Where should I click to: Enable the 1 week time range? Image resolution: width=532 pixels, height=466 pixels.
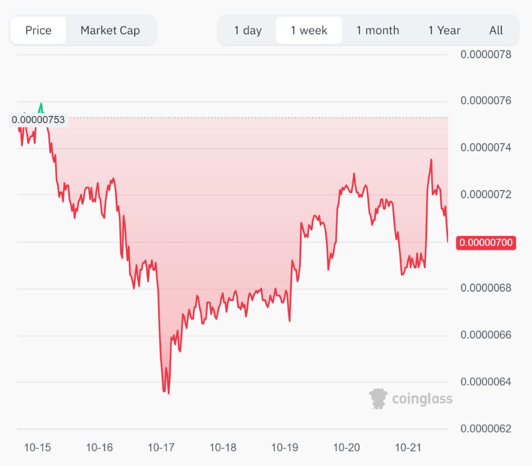[x=309, y=30]
